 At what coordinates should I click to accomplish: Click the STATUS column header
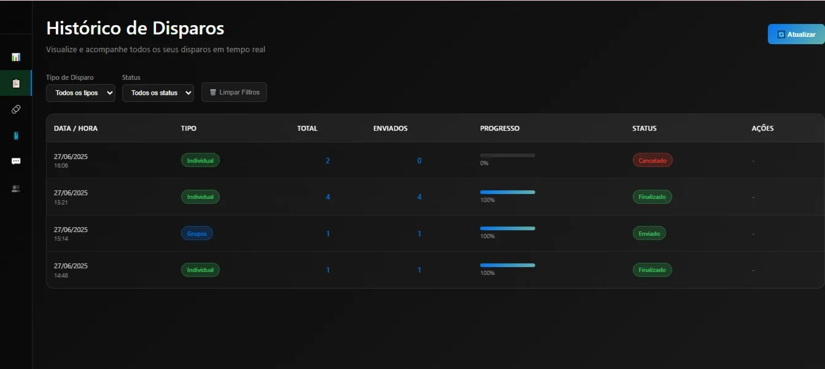644,128
